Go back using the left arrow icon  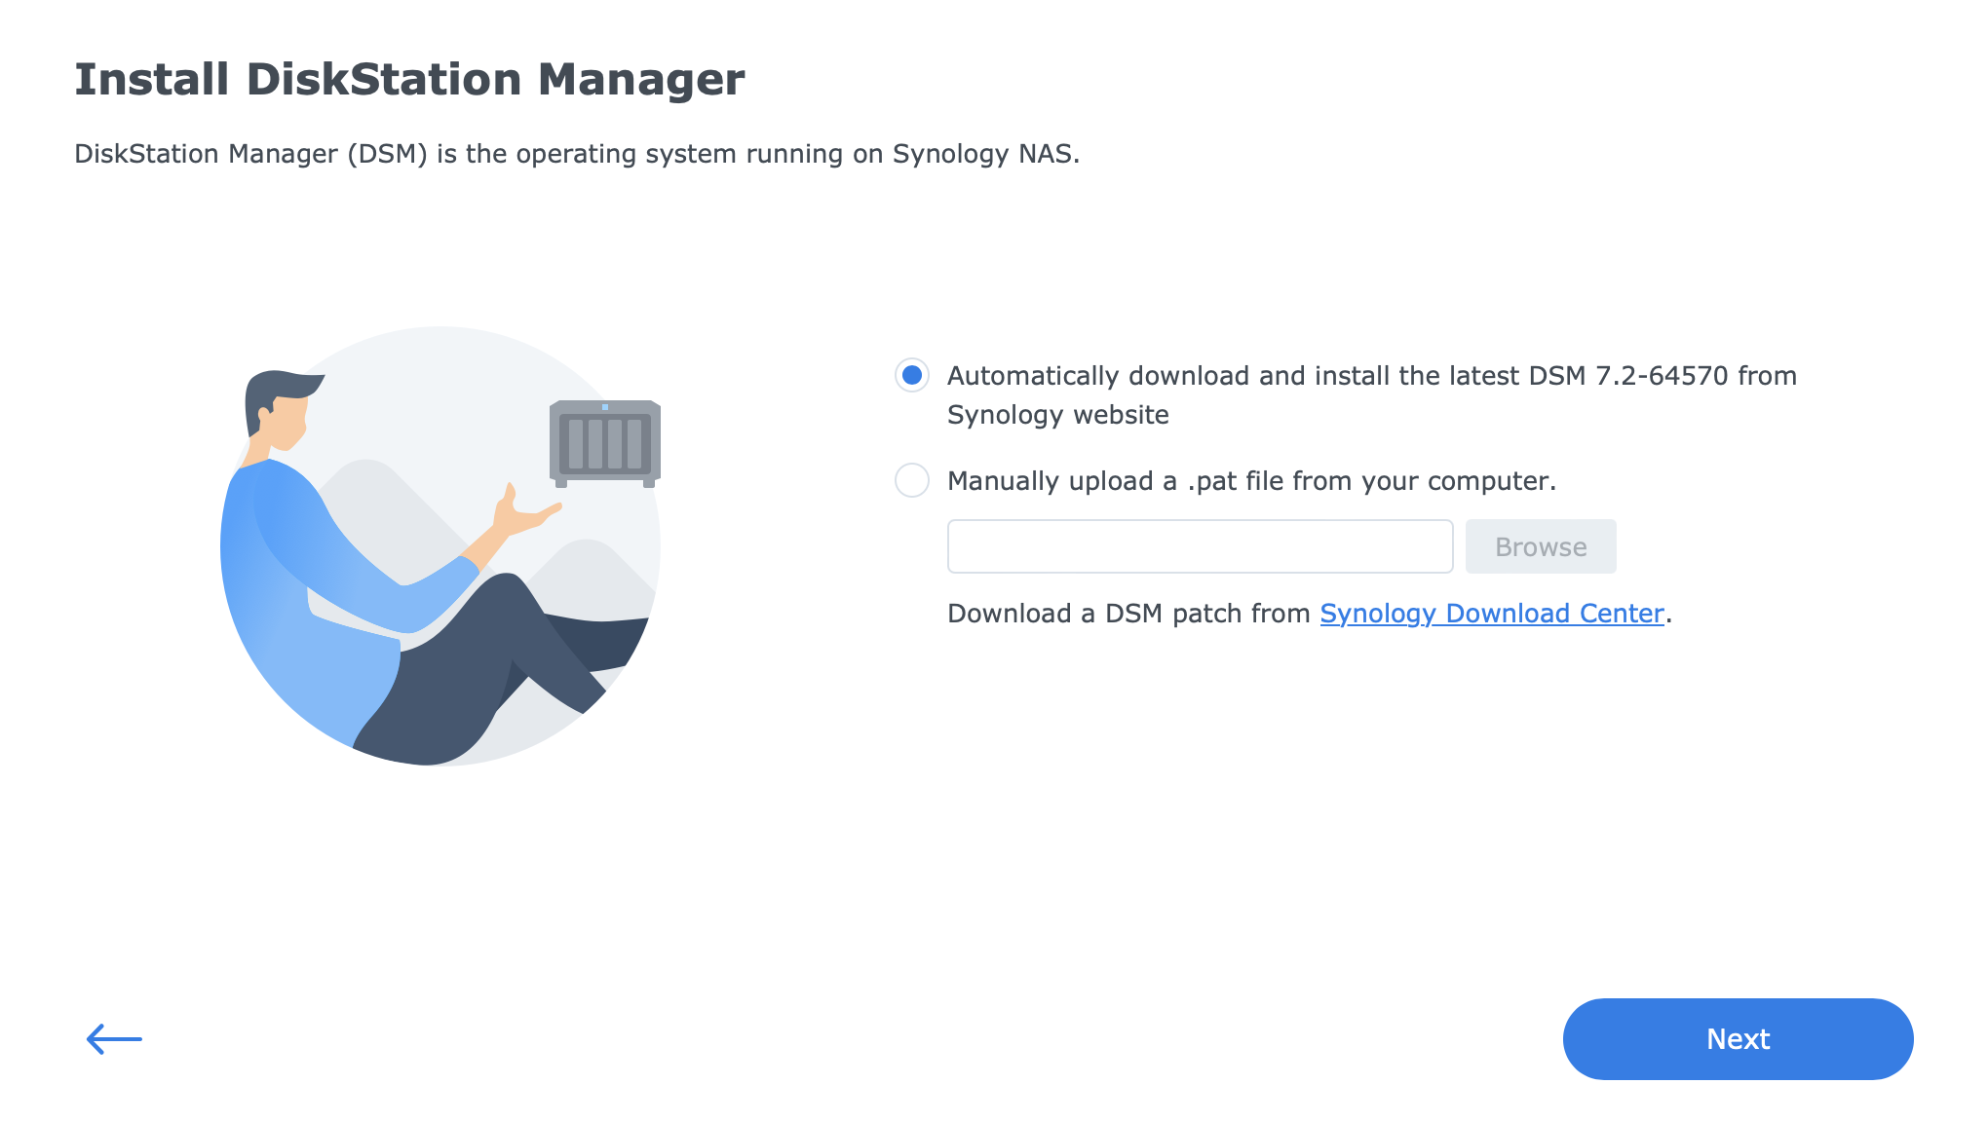point(114,1039)
